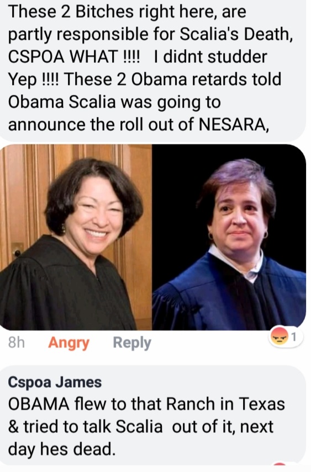The width and height of the screenshot is (311, 472).
Task: Click the 'I didnt studder' phrase
Action: 210,57
